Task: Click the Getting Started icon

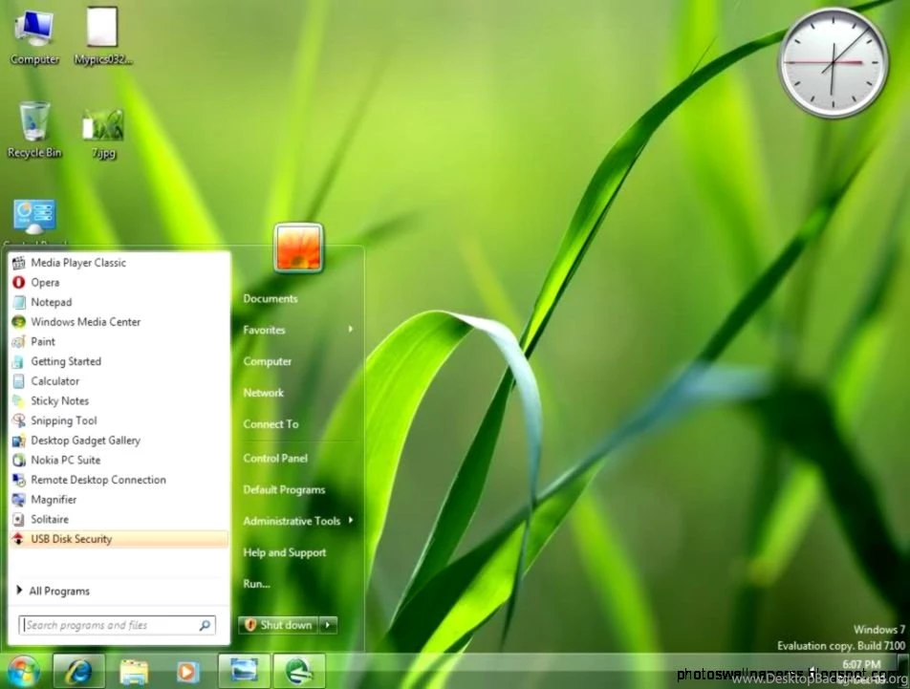Action: 18,361
